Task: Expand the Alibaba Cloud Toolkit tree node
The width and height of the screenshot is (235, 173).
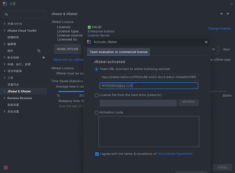Action: (5, 30)
